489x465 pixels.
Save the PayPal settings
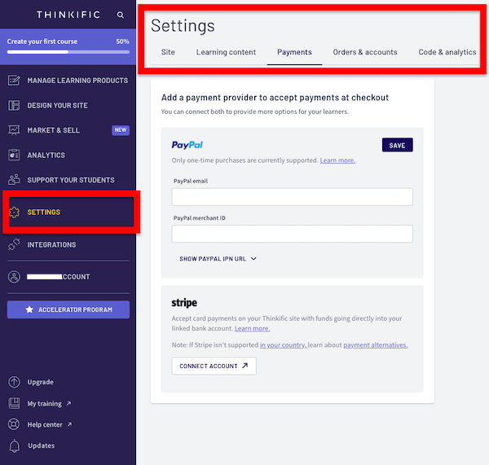pos(398,145)
